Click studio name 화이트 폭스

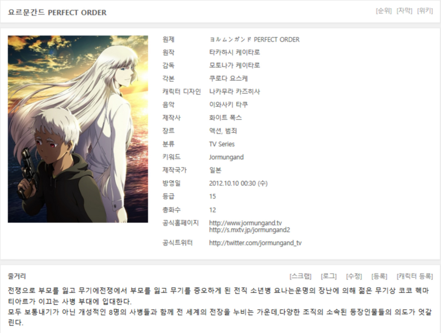(x=225, y=117)
